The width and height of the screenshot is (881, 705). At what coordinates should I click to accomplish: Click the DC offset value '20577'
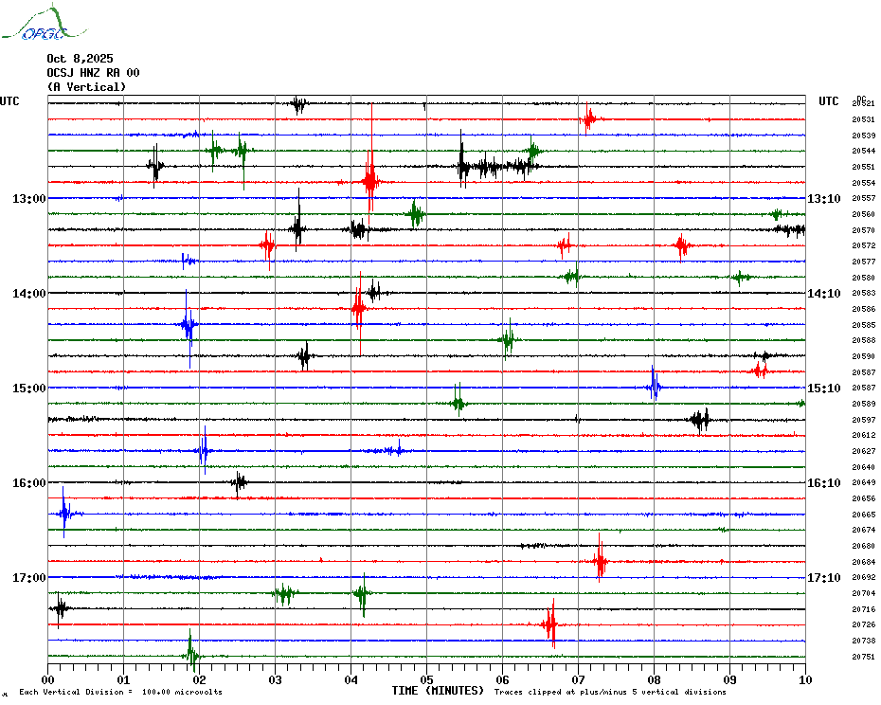(864, 262)
